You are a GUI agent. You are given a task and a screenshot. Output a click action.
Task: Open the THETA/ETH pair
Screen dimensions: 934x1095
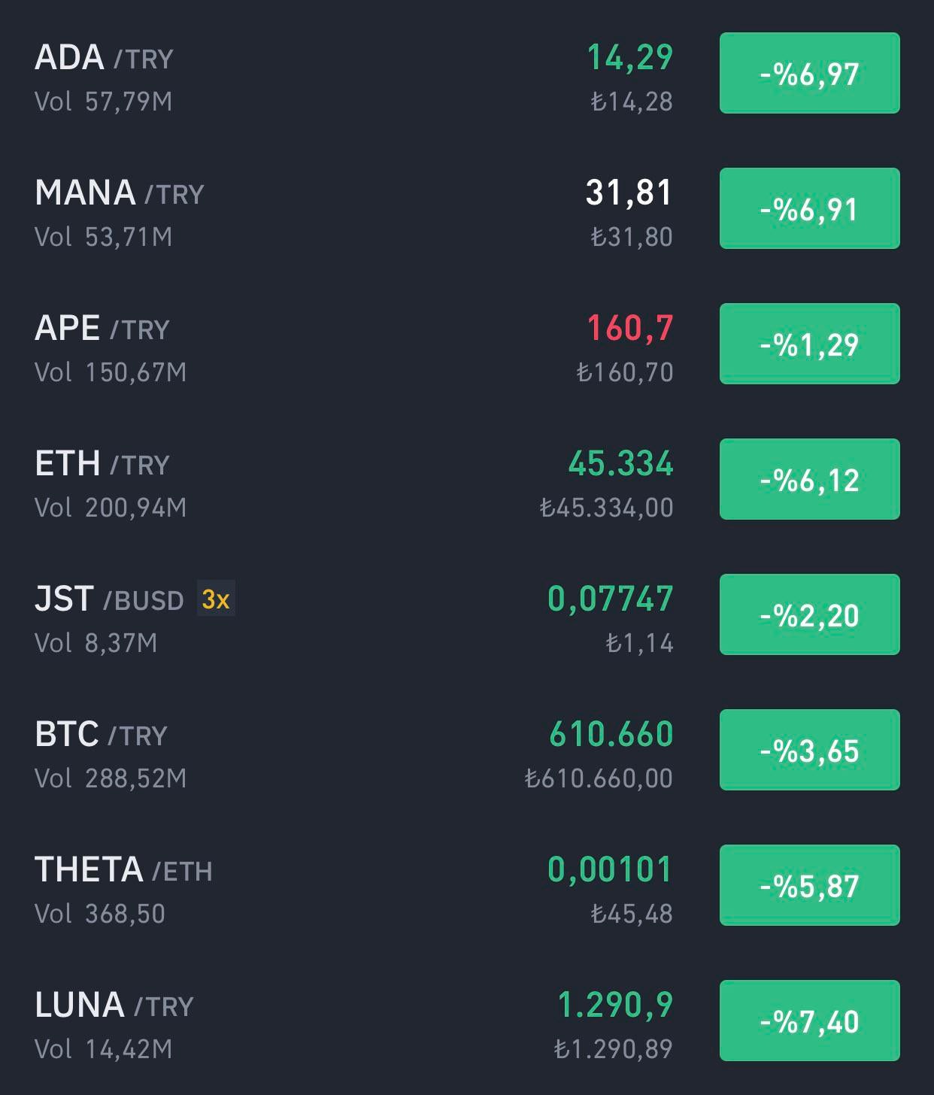tap(467, 887)
